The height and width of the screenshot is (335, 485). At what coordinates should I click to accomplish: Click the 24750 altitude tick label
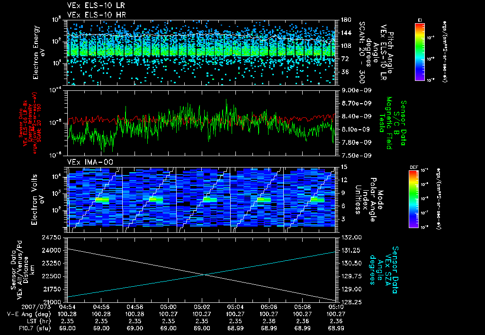51,238
